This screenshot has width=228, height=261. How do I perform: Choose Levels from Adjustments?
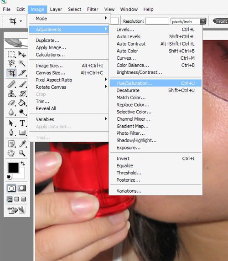[155, 30]
